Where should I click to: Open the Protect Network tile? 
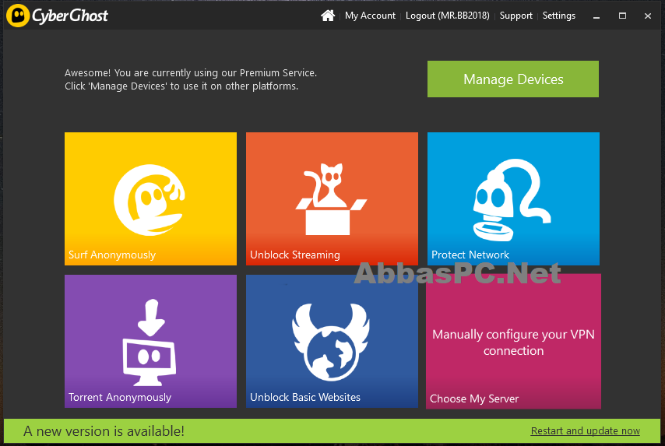[x=514, y=198]
